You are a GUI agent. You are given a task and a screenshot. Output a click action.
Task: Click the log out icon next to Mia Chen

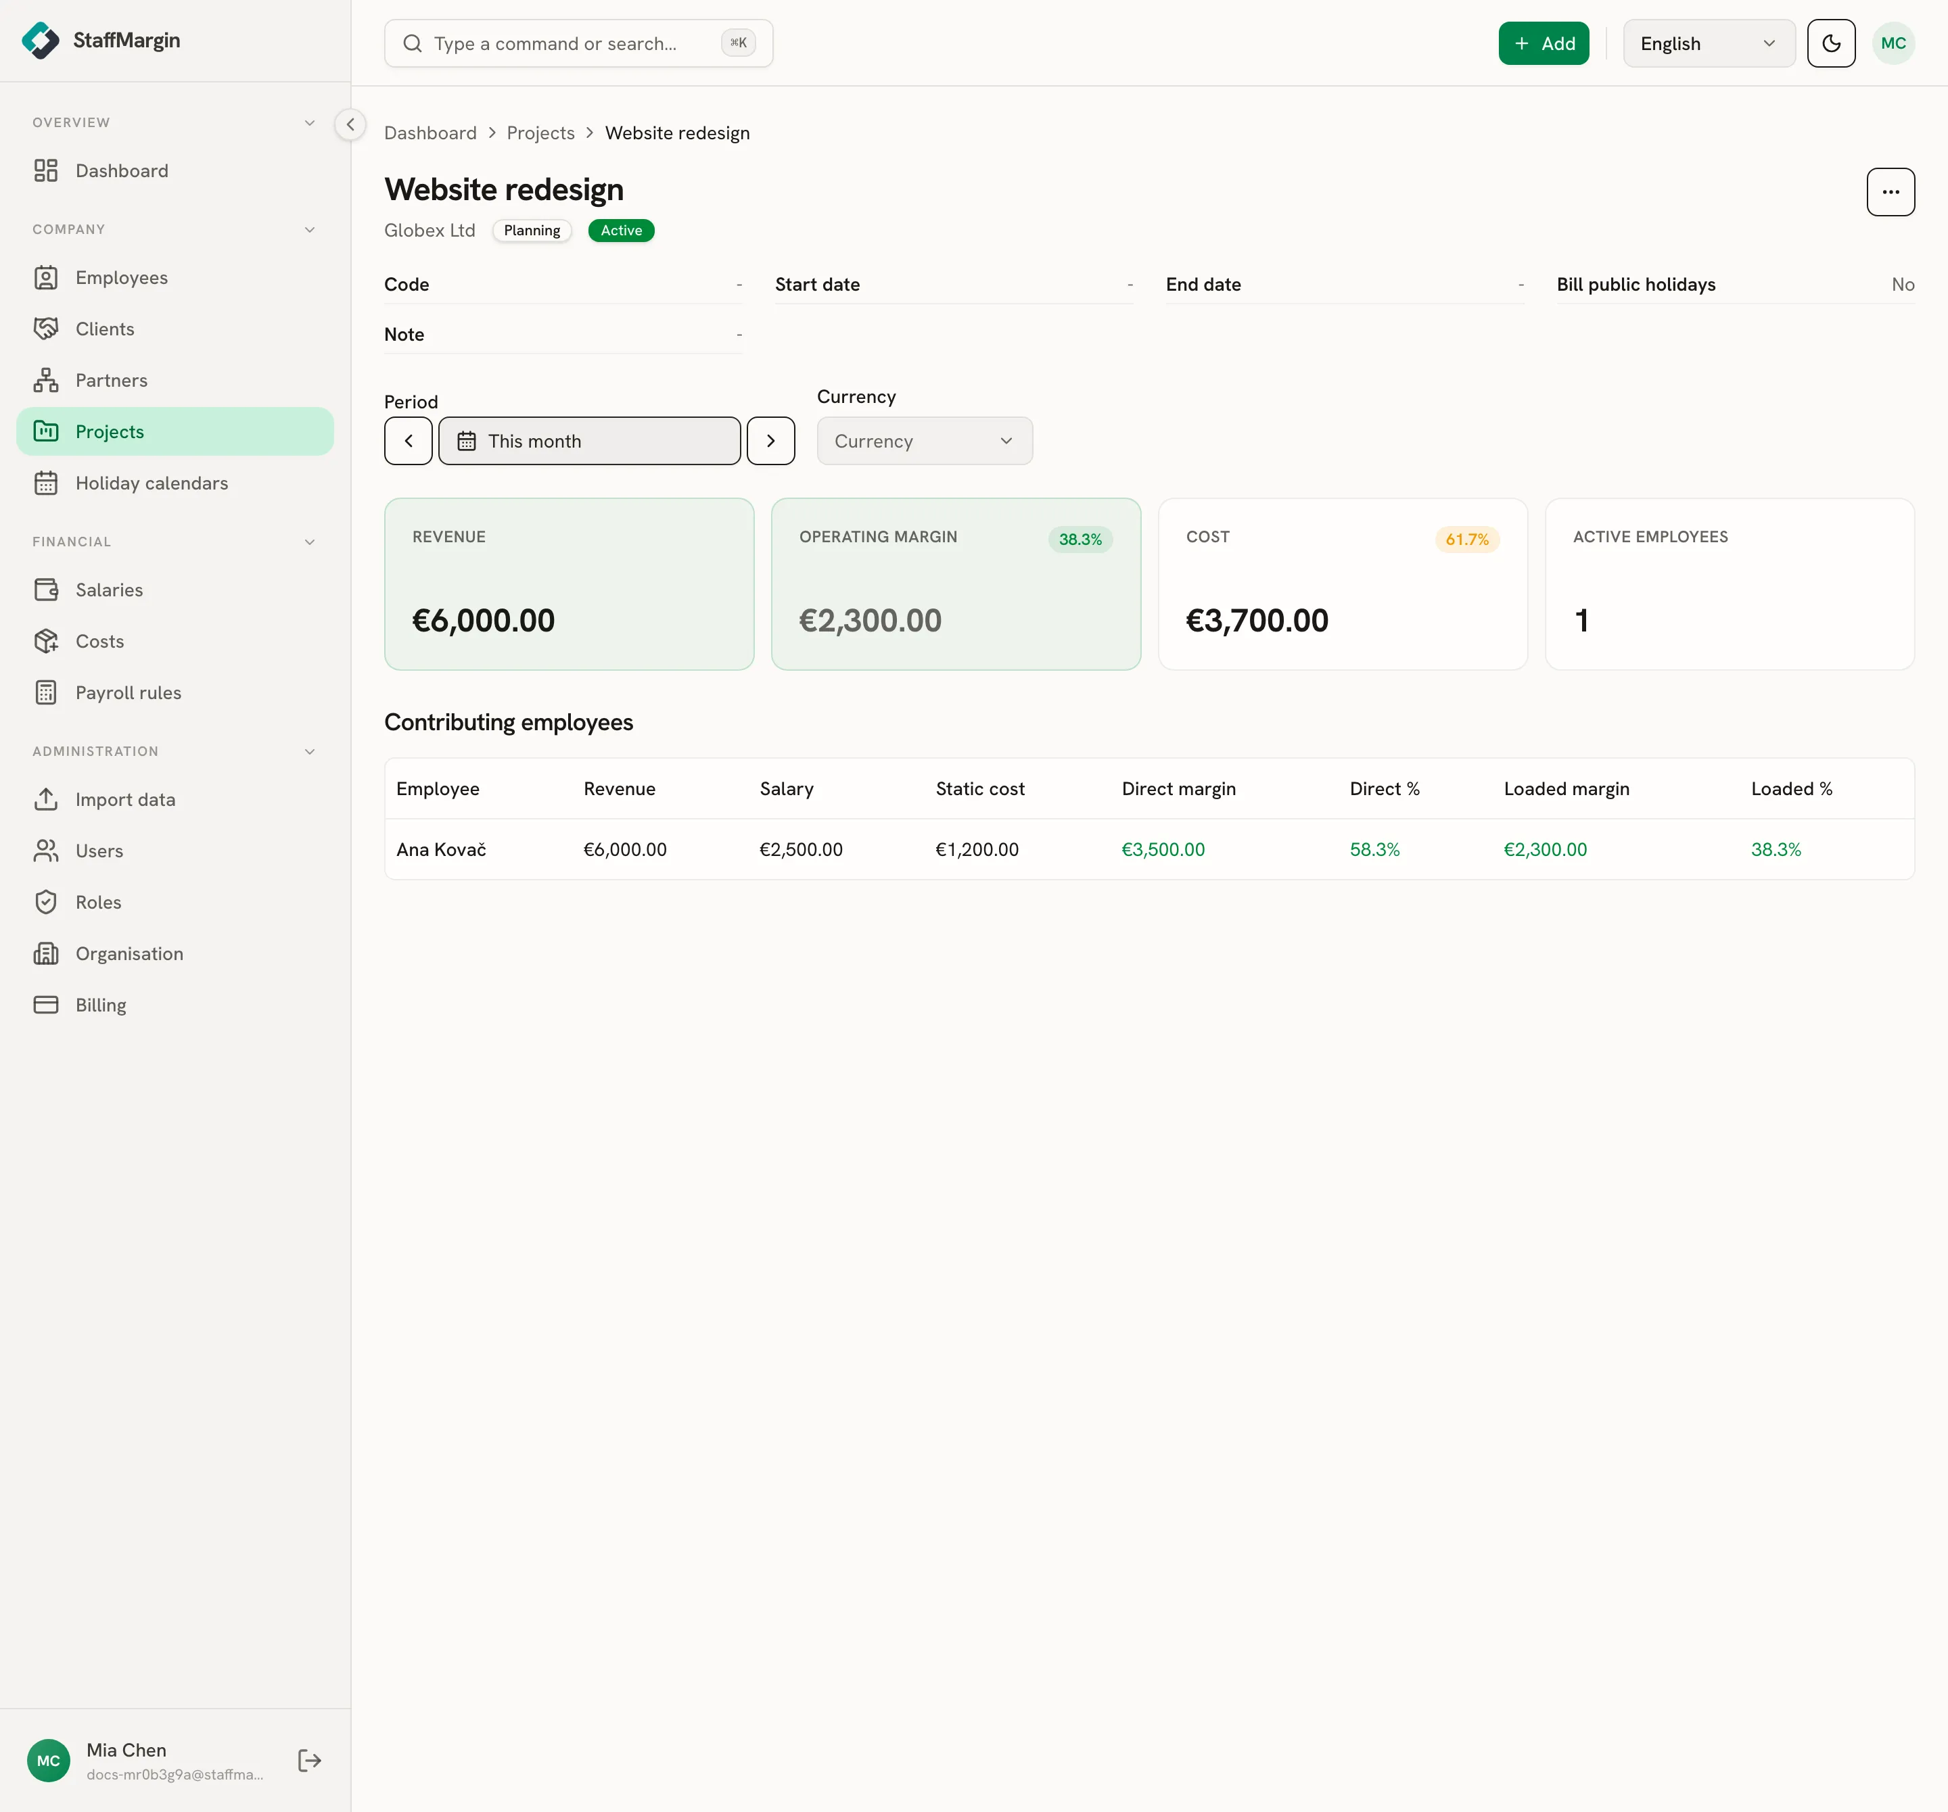pos(310,1761)
